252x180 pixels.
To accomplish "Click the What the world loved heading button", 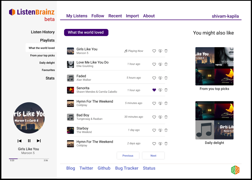I will [x=86, y=32].
